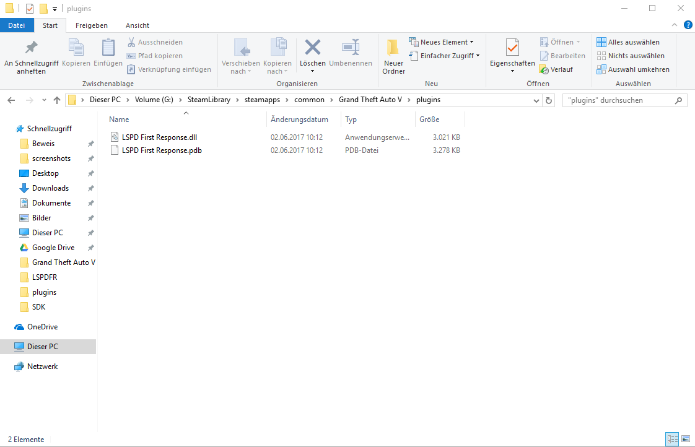Image resolution: width=695 pixels, height=447 pixels.
Task: Switch to the Start tab
Action: 50,25
